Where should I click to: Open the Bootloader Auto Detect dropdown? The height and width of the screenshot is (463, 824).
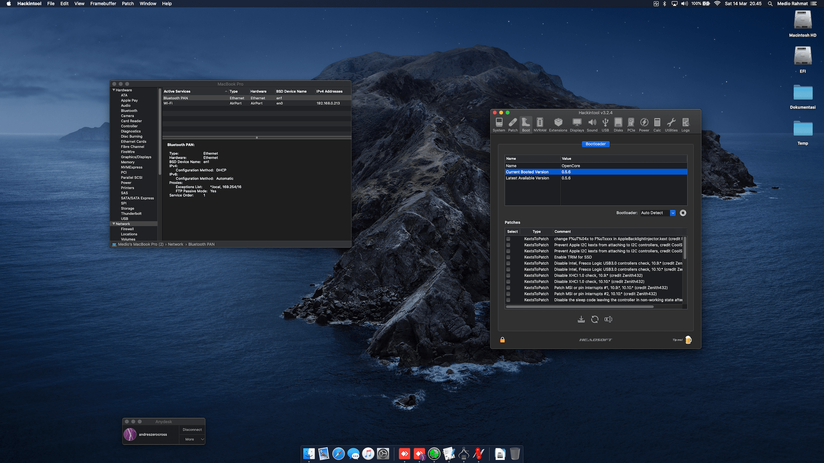(658, 213)
